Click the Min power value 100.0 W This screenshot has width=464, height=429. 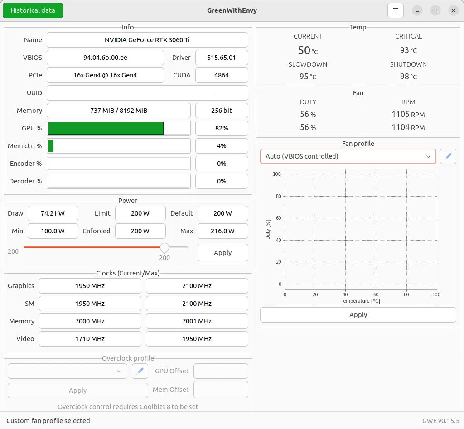coord(53,231)
